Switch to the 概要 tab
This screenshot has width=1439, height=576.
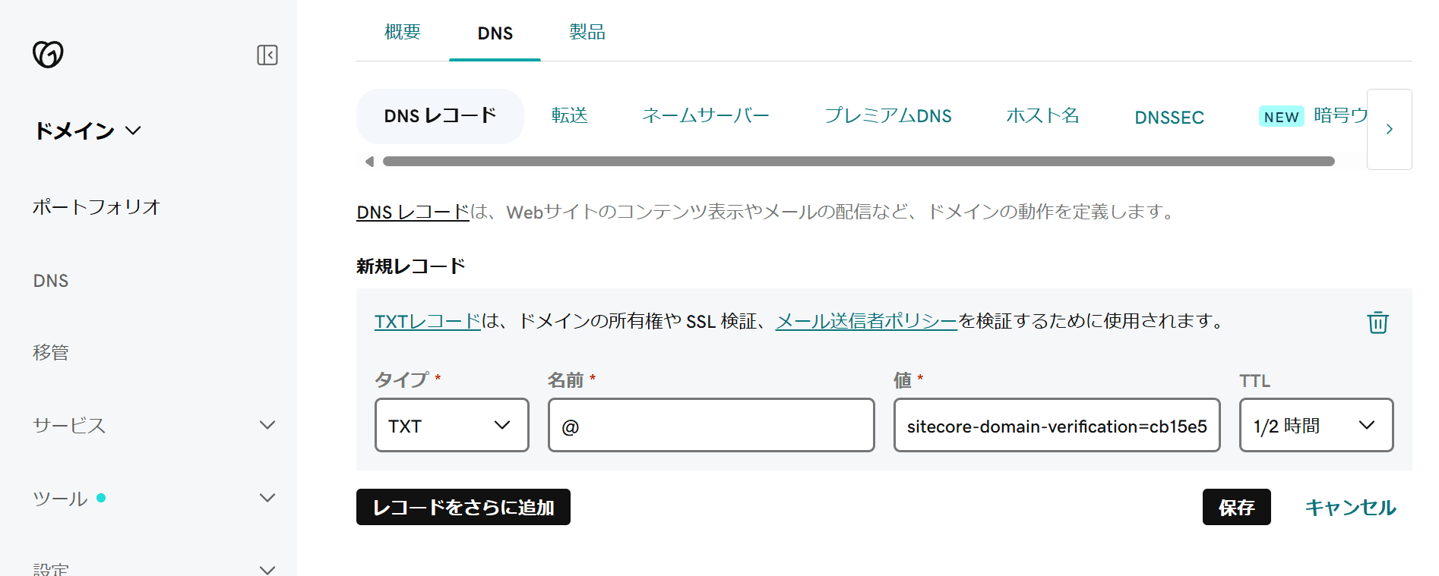[x=402, y=33]
